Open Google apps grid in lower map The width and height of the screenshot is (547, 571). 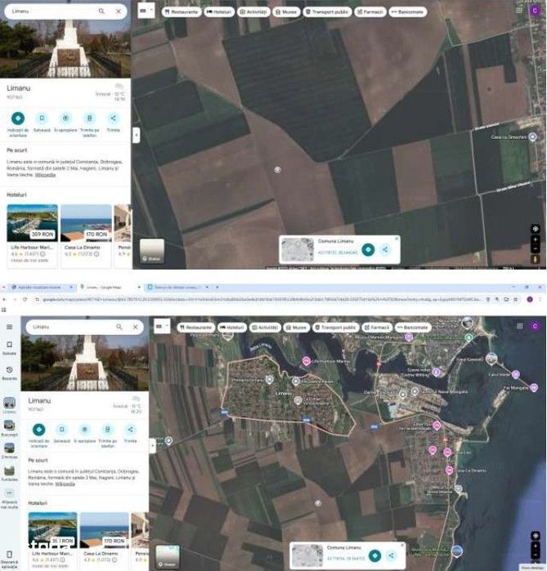(x=520, y=326)
